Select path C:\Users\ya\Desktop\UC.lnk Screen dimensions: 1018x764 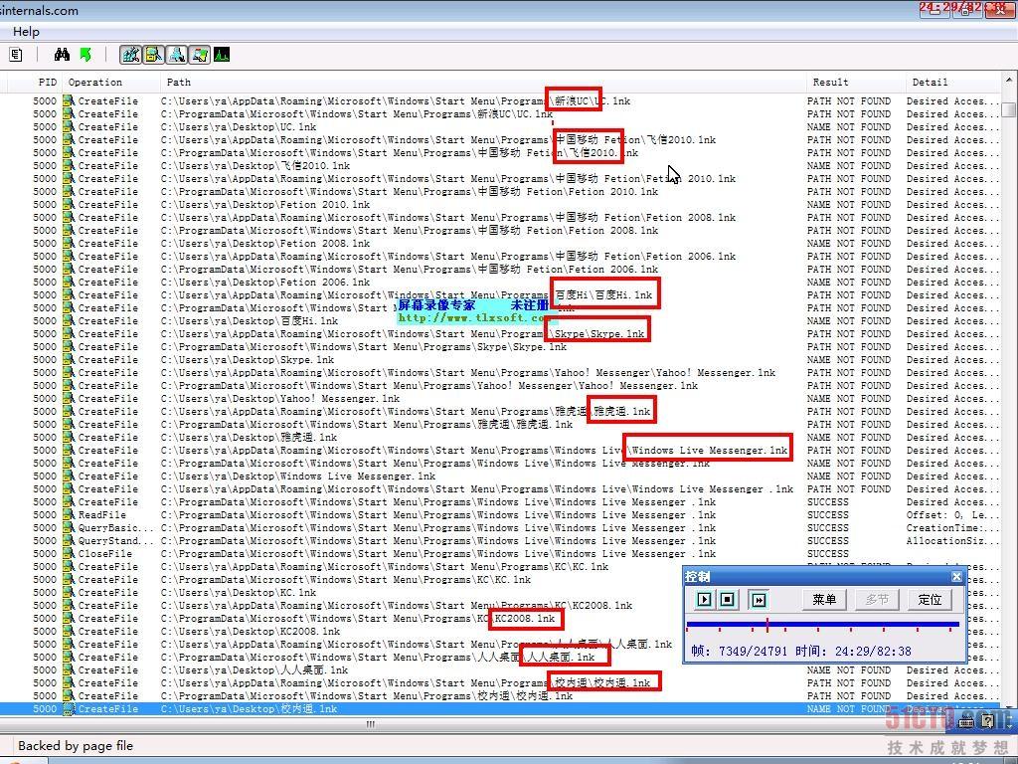(x=239, y=127)
